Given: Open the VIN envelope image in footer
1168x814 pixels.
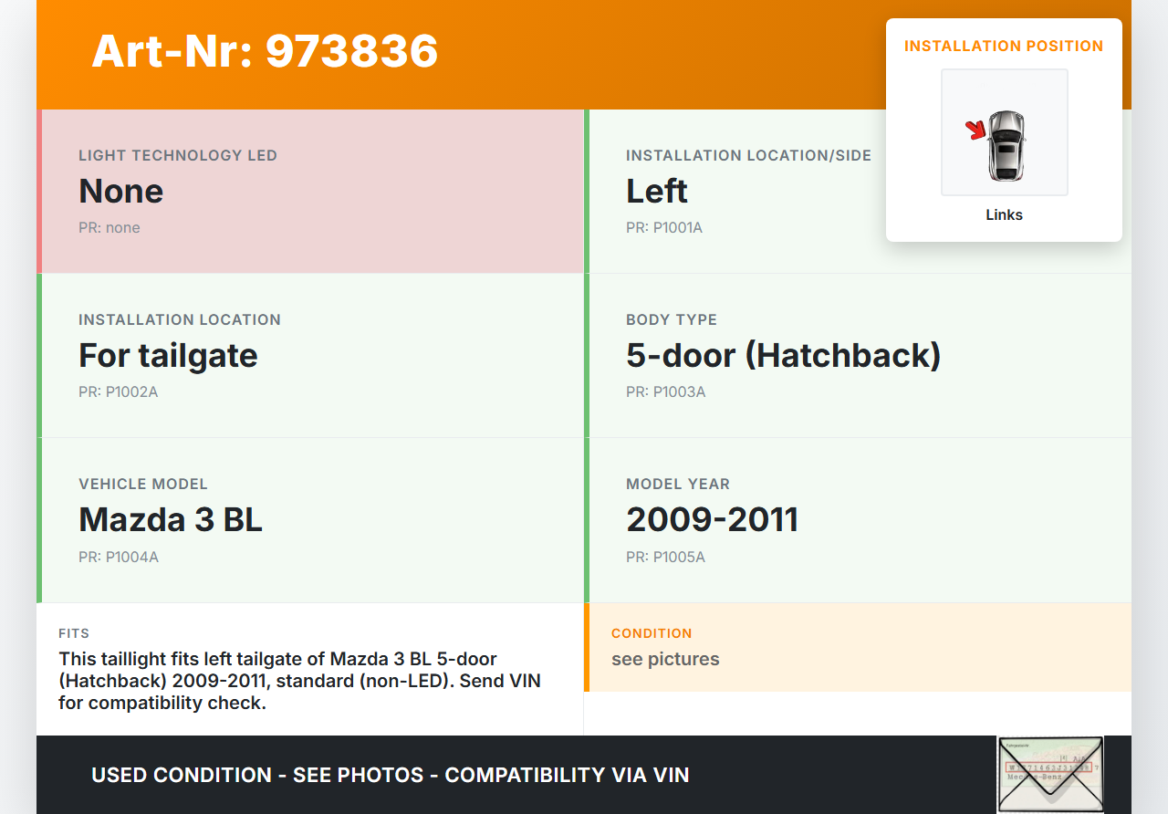Looking at the screenshot, I should (x=1050, y=774).
